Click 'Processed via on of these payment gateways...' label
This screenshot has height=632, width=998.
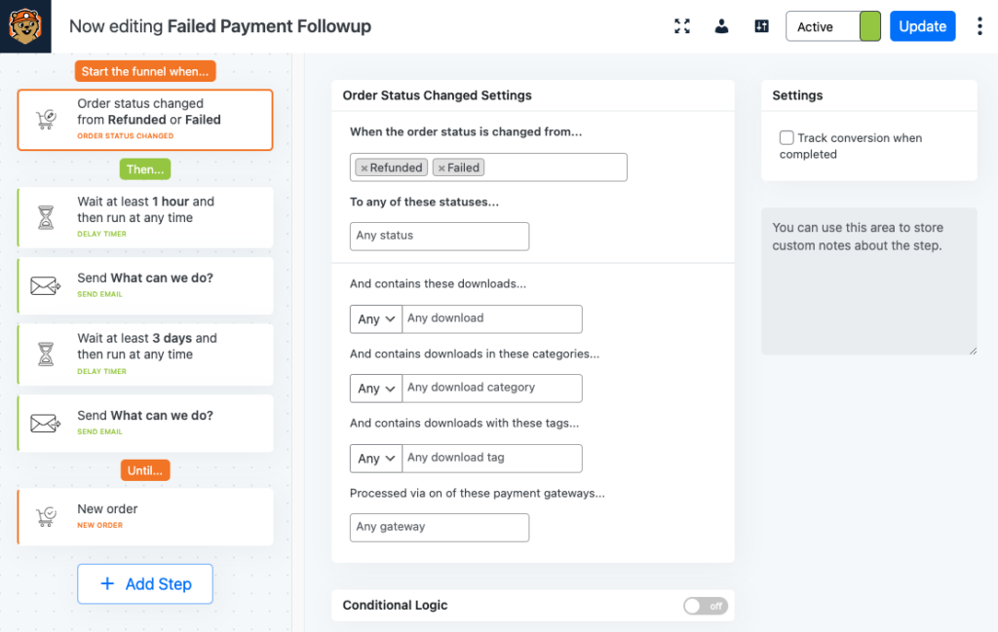point(478,494)
